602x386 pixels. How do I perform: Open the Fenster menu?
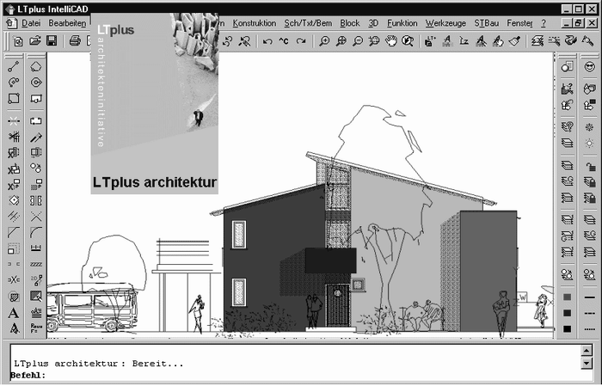coord(519,23)
